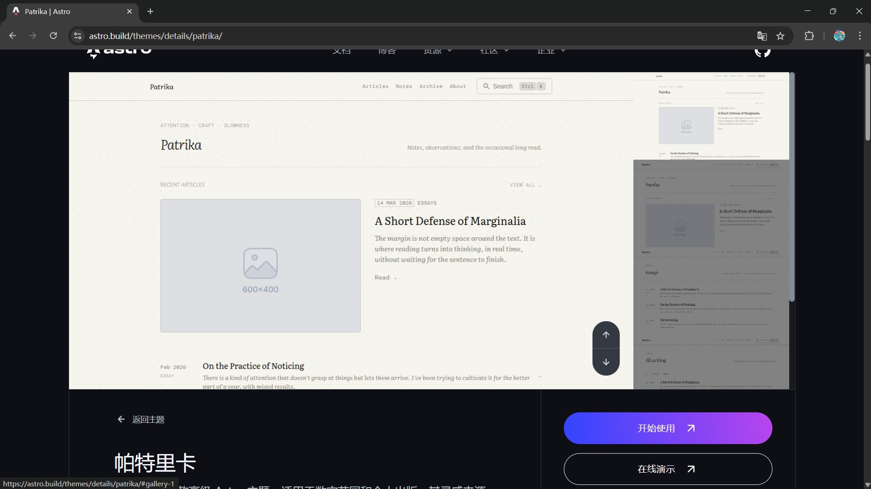Reload the Patrika theme page
The width and height of the screenshot is (871, 489).
point(53,36)
